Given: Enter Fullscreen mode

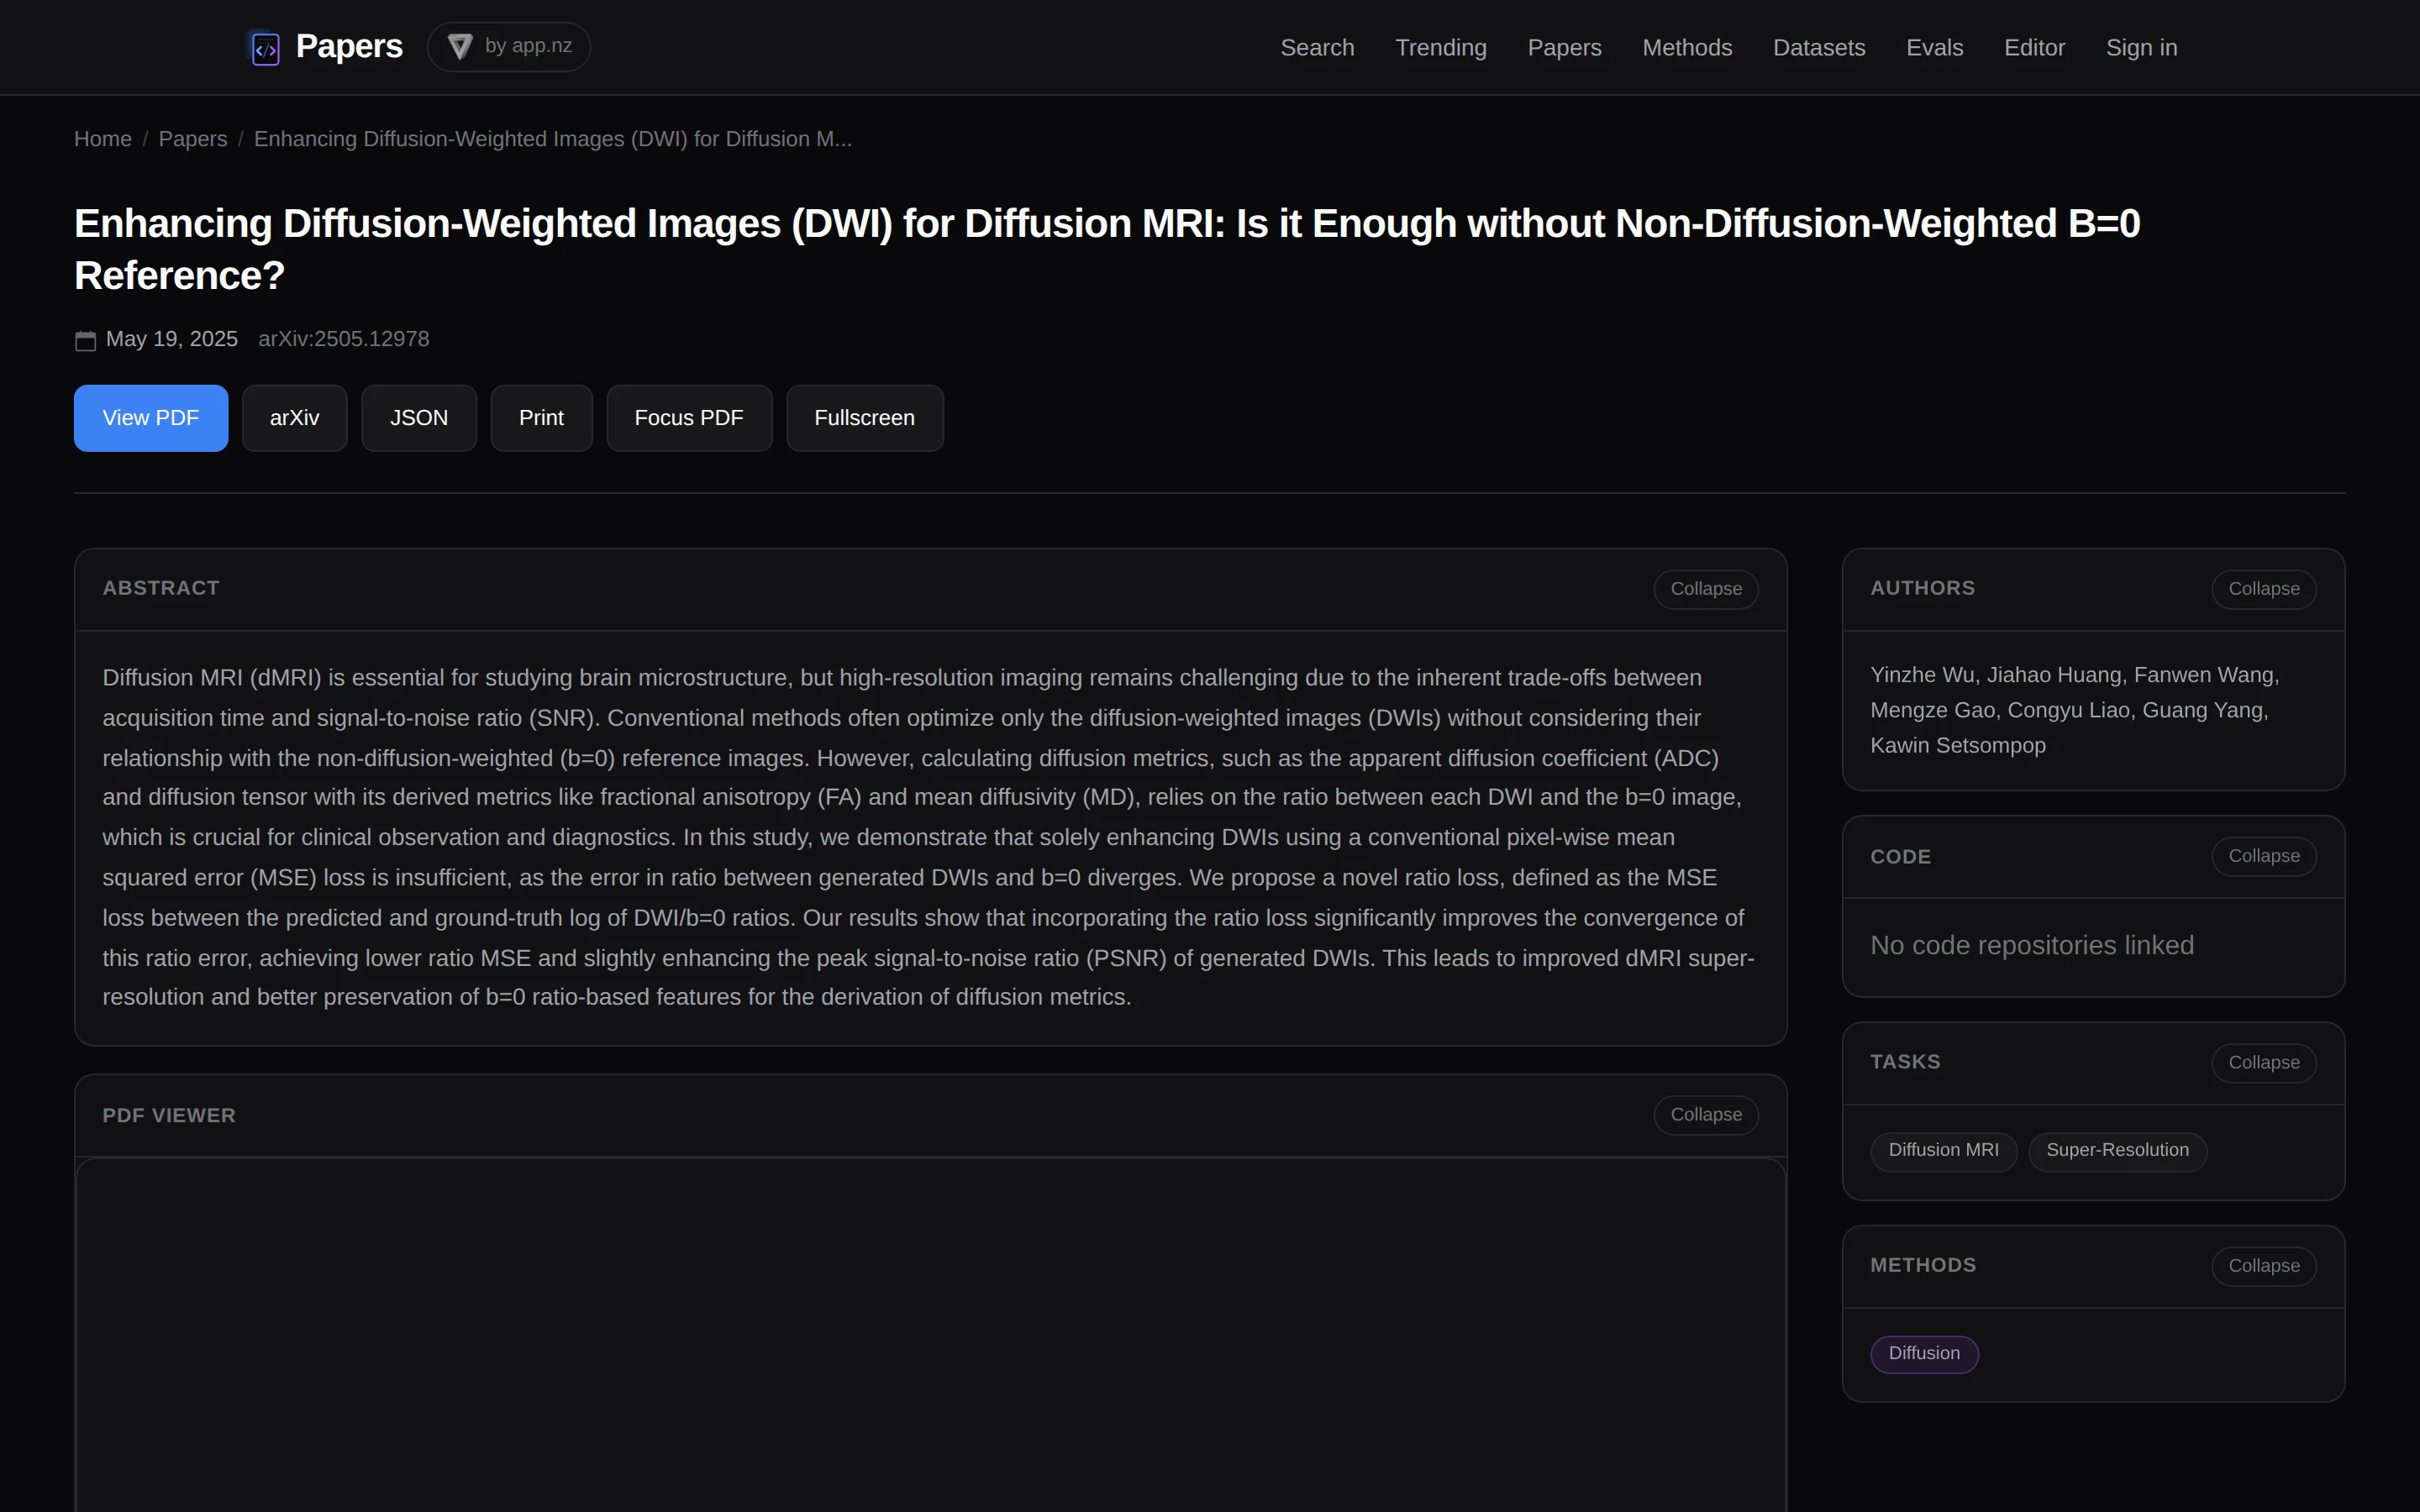Looking at the screenshot, I should (x=864, y=418).
